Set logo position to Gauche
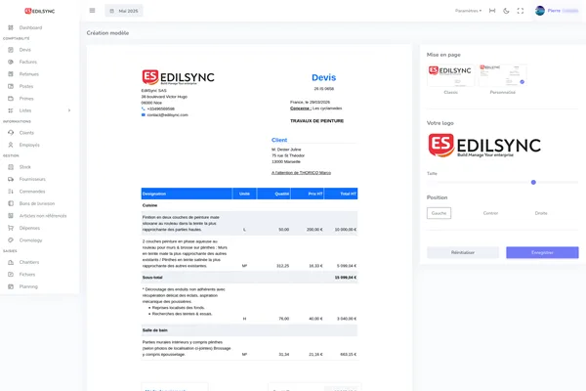The width and height of the screenshot is (586, 391). (x=439, y=212)
